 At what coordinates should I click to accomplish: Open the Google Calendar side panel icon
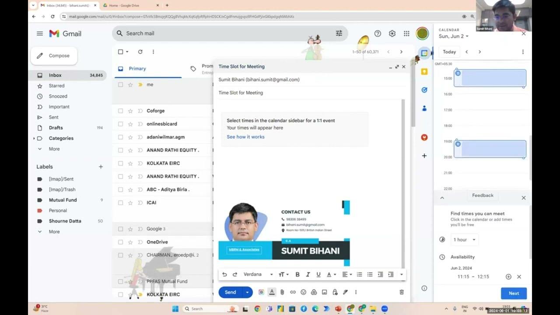[x=424, y=53]
